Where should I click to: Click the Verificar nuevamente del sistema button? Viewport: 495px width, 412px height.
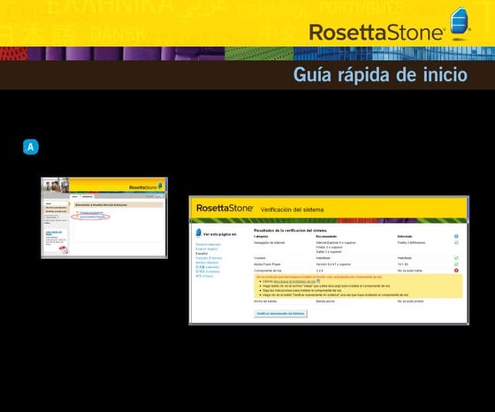(281, 314)
